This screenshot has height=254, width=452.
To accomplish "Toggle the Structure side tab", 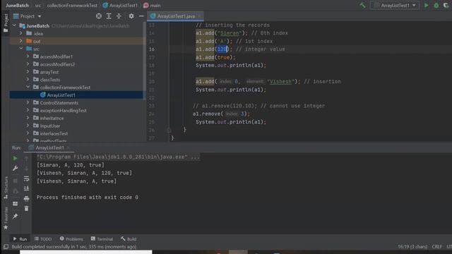I will tap(6, 188).
